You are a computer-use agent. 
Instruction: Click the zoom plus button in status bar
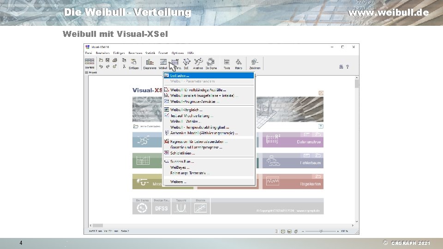338,231
